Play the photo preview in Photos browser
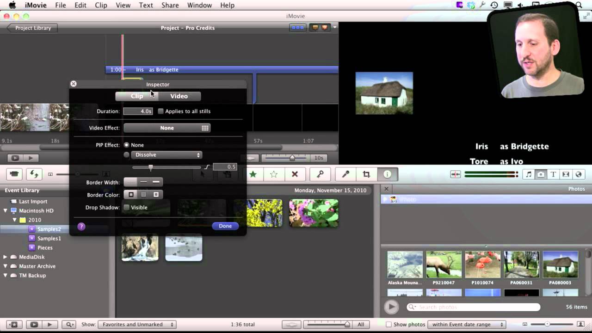This screenshot has height=333, width=592. click(x=391, y=307)
